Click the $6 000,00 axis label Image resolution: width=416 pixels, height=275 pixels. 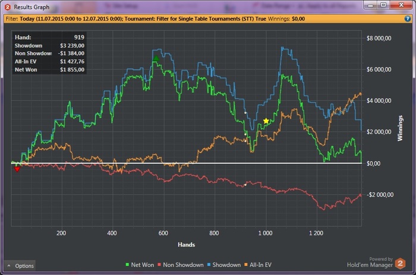379,69
